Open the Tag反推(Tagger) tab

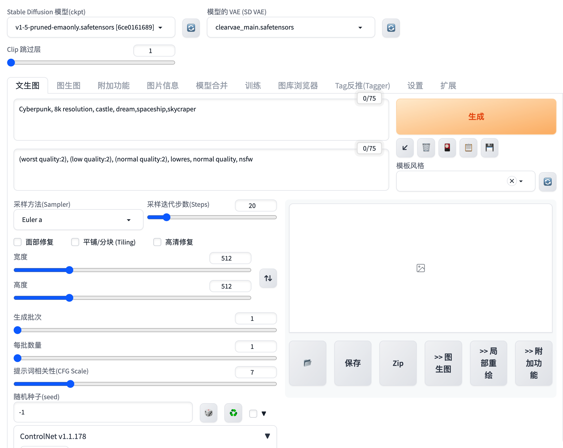coord(362,85)
